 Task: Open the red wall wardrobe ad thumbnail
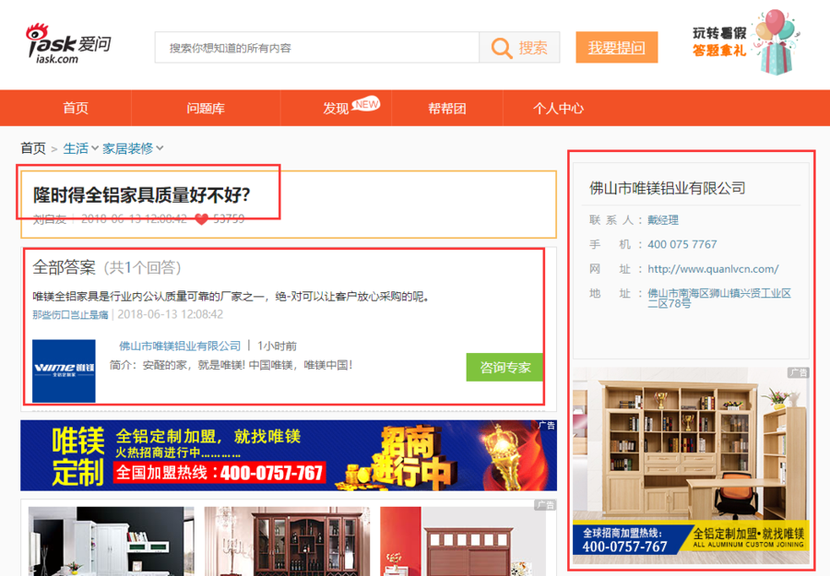click(x=463, y=541)
